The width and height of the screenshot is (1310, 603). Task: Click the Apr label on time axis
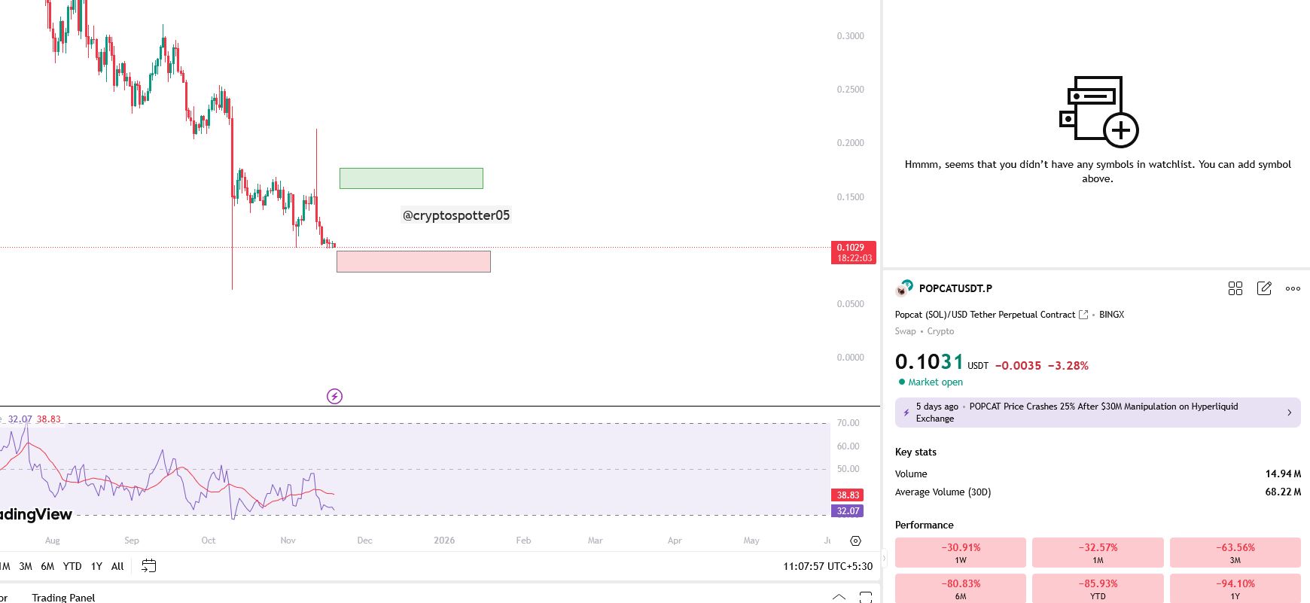(x=675, y=541)
